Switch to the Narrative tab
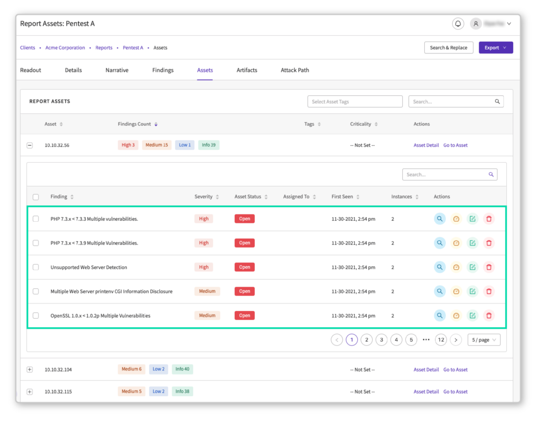This screenshot has width=539, height=422. [117, 70]
